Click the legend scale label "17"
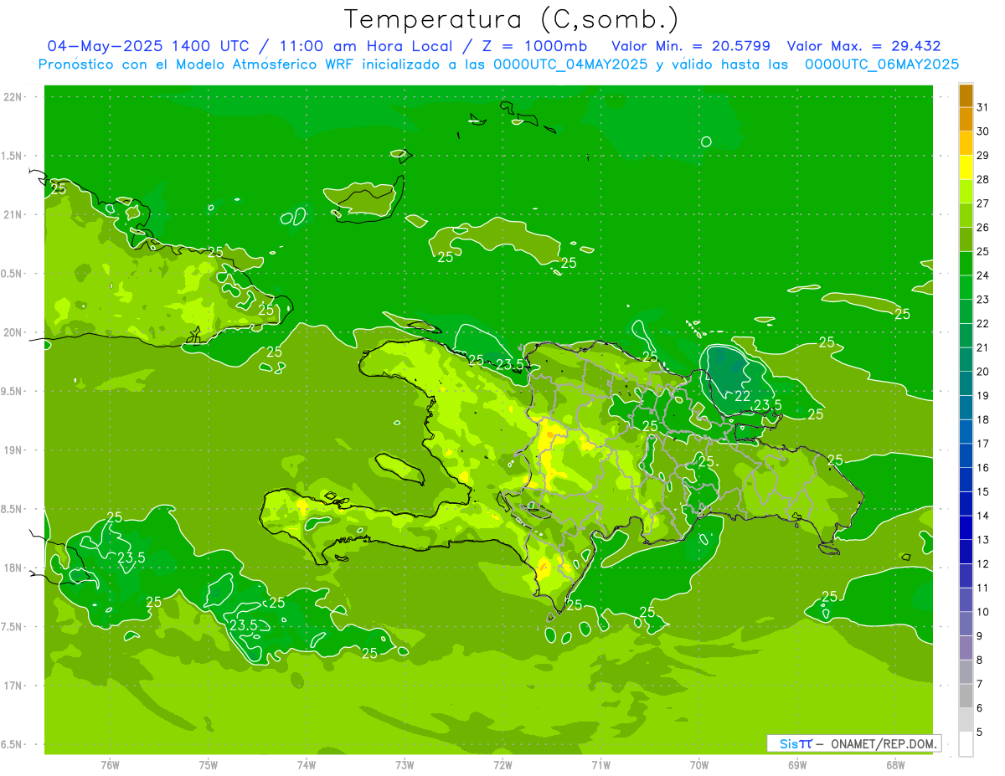 pos(983,444)
